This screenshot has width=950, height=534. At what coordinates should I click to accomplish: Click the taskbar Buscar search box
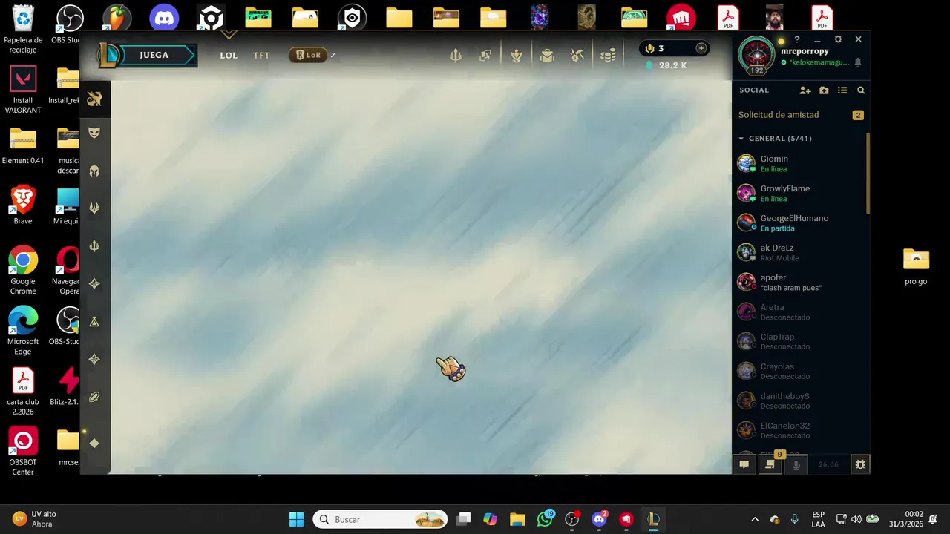tap(380, 519)
